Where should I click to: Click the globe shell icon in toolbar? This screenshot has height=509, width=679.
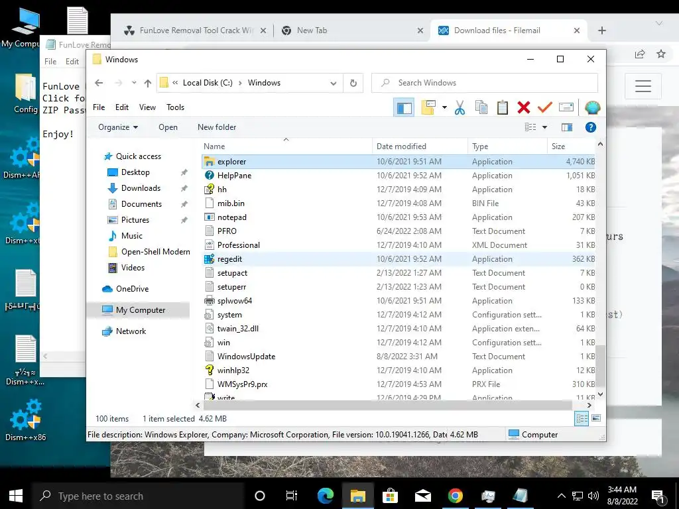tap(592, 107)
